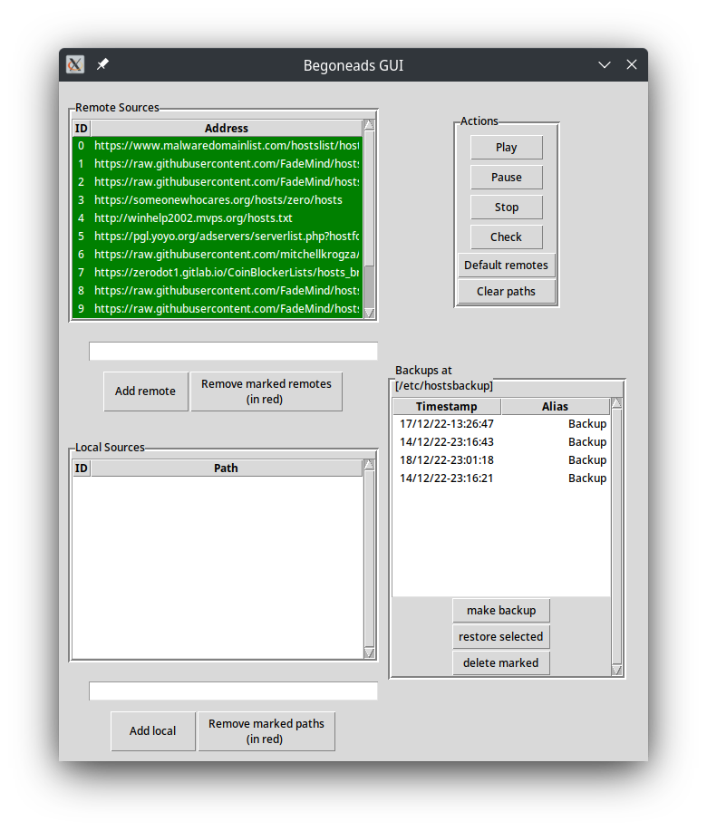Select the mitchellkrogza remote row
Screen dimensions: 707x831
click(x=218, y=255)
